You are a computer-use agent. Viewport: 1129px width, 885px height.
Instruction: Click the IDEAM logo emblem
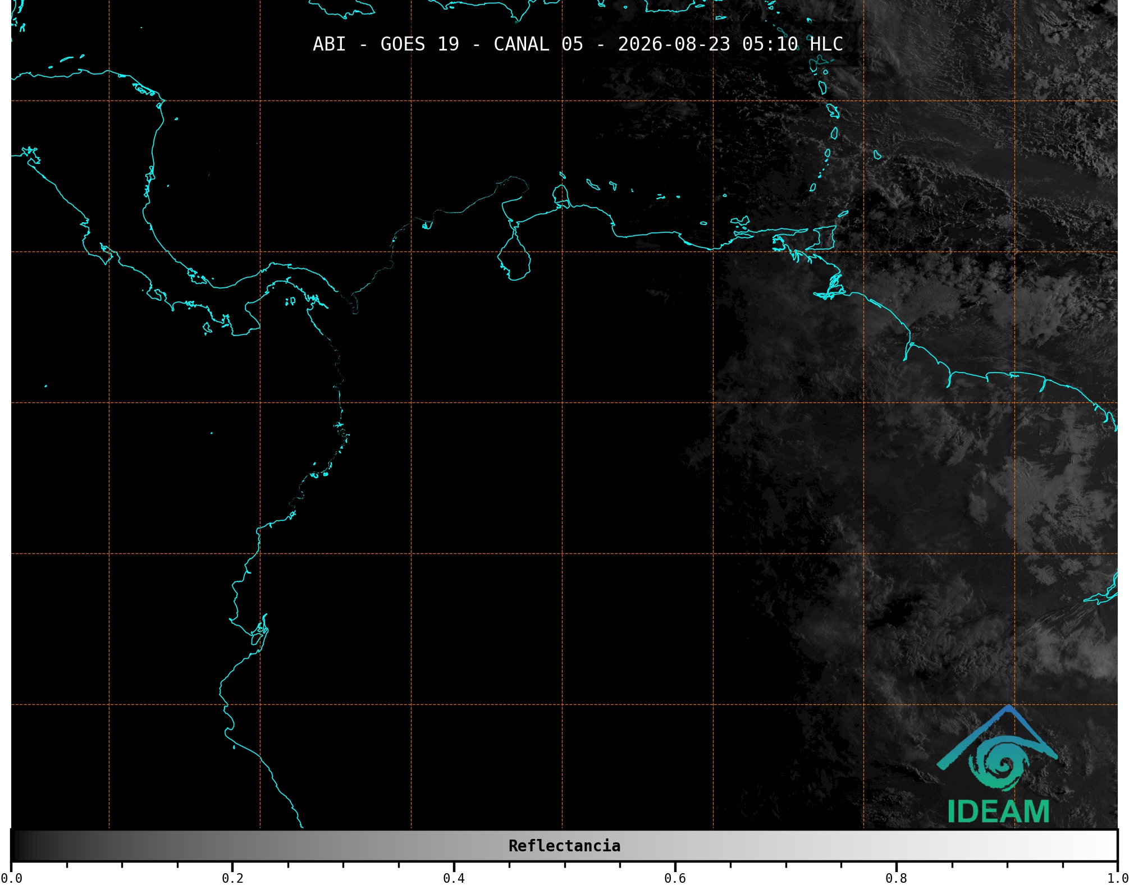[x=997, y=748]
